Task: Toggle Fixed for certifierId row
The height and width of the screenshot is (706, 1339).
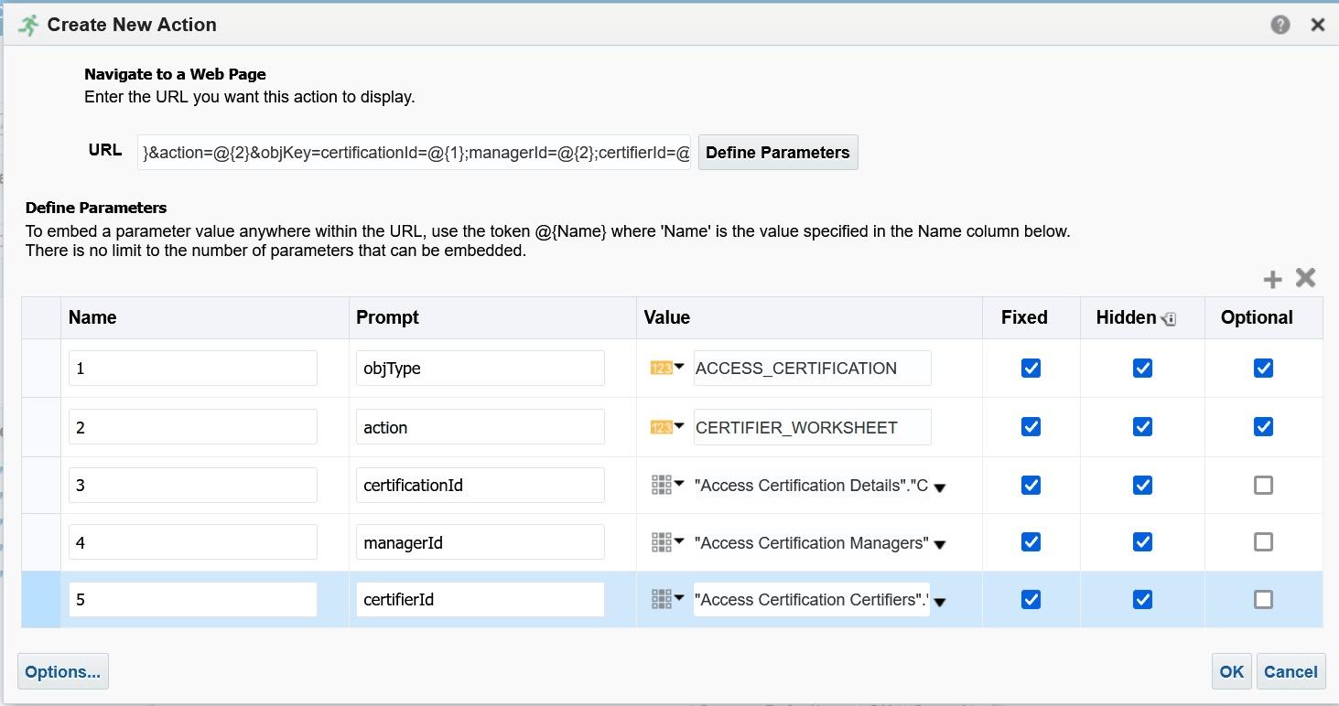Action: 1031,599
